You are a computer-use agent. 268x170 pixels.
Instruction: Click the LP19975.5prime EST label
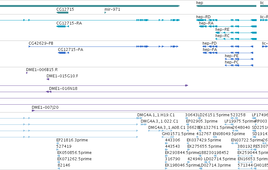tap(240, 121)
